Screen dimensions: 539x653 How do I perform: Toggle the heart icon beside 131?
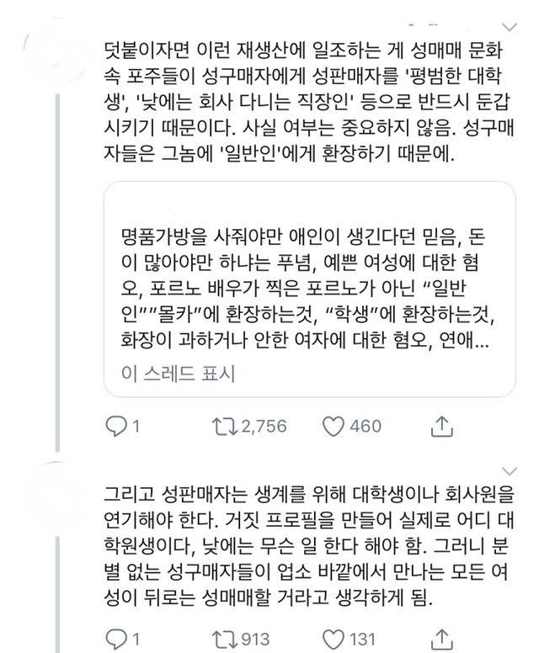click(x=334, y=639)
